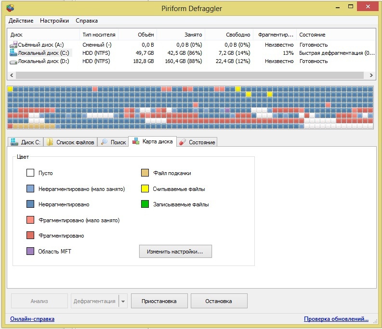Screen dimensions: 382x329
Task: Click the yellow Считываемые файлы swatch
Action: tap(145, 189)
